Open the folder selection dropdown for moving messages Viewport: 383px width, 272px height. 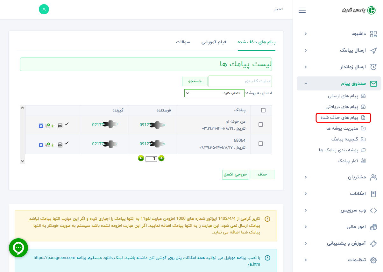[x=214, y=93]
